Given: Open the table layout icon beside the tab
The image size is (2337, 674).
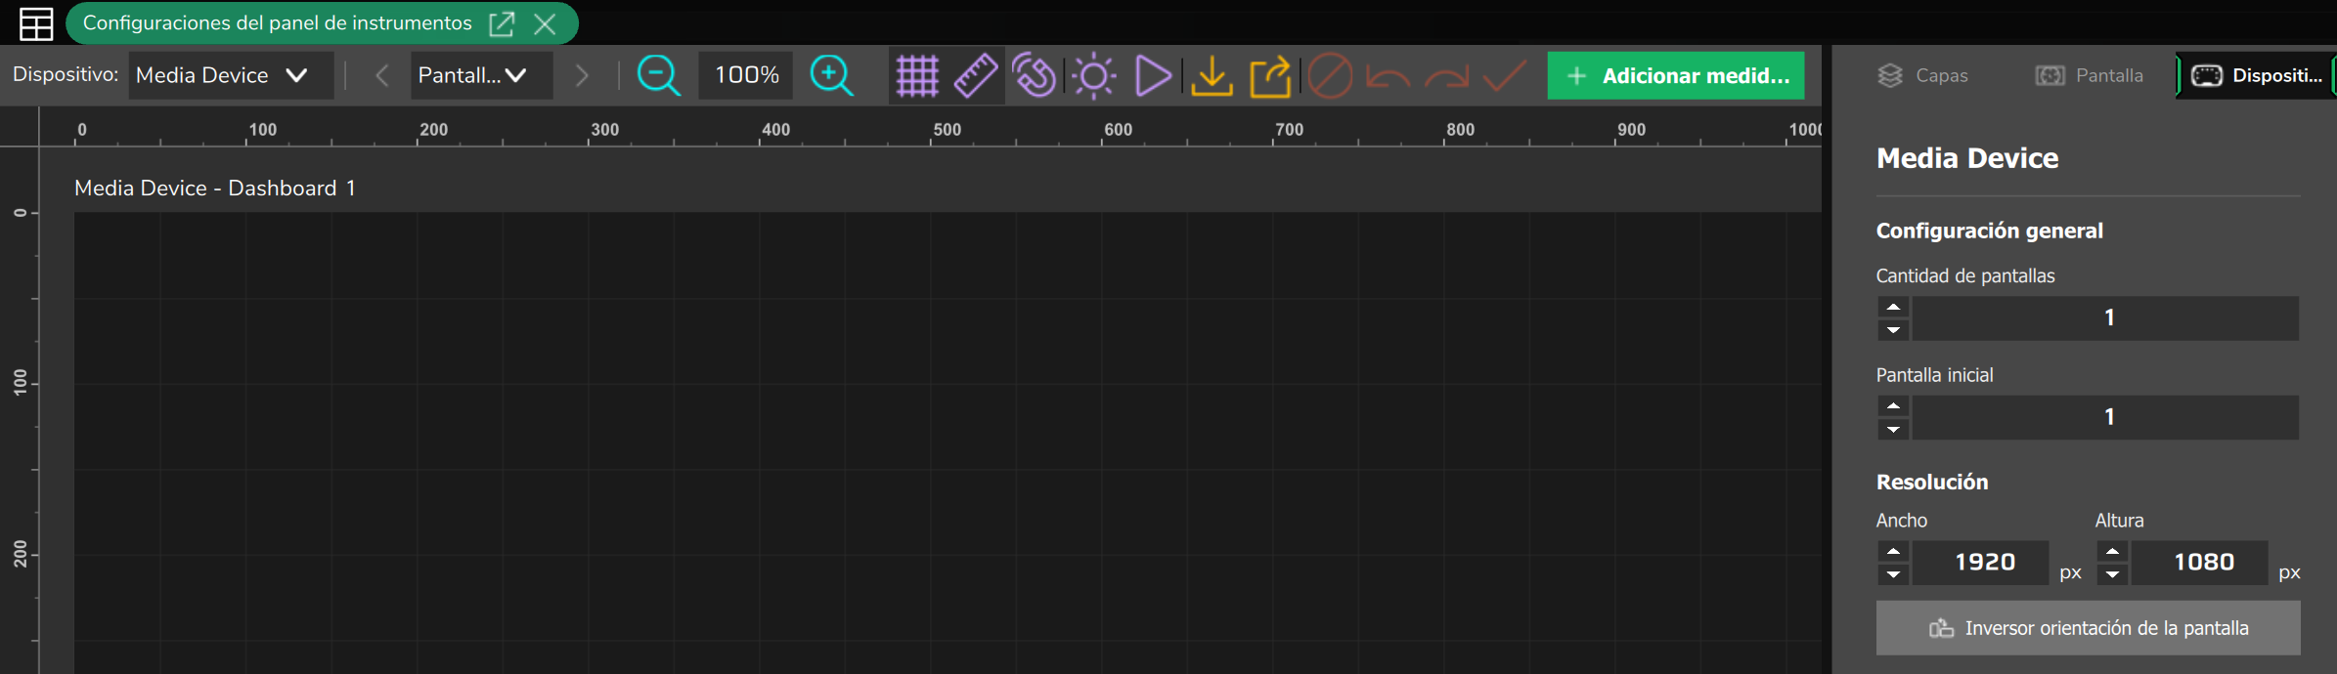Looking at the screenshot, I should [x=36, y=23].
